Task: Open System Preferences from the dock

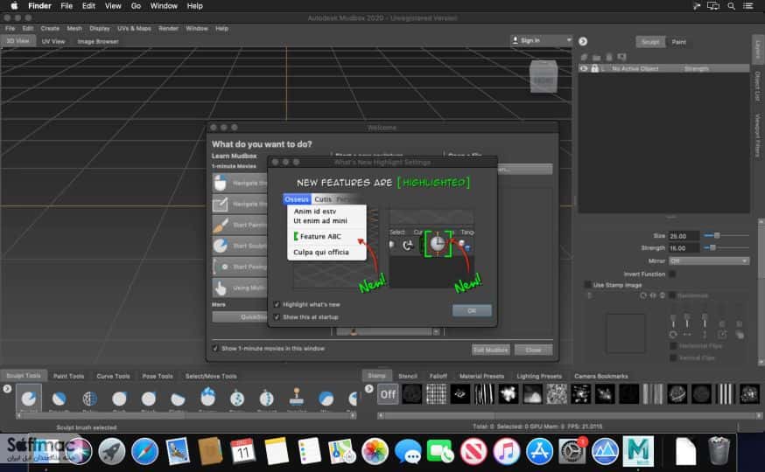Action: coord(572,451)
